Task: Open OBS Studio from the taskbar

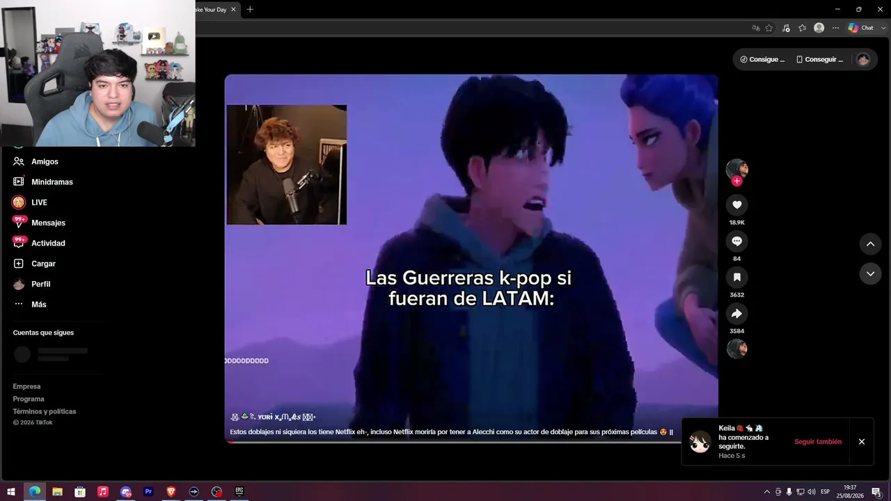Action: tap(217, 491)
